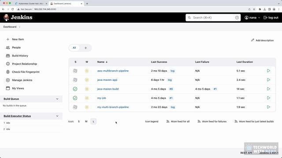
Task: Reload the page in browser
Action: pyautogui.click(x=12, y=9)
